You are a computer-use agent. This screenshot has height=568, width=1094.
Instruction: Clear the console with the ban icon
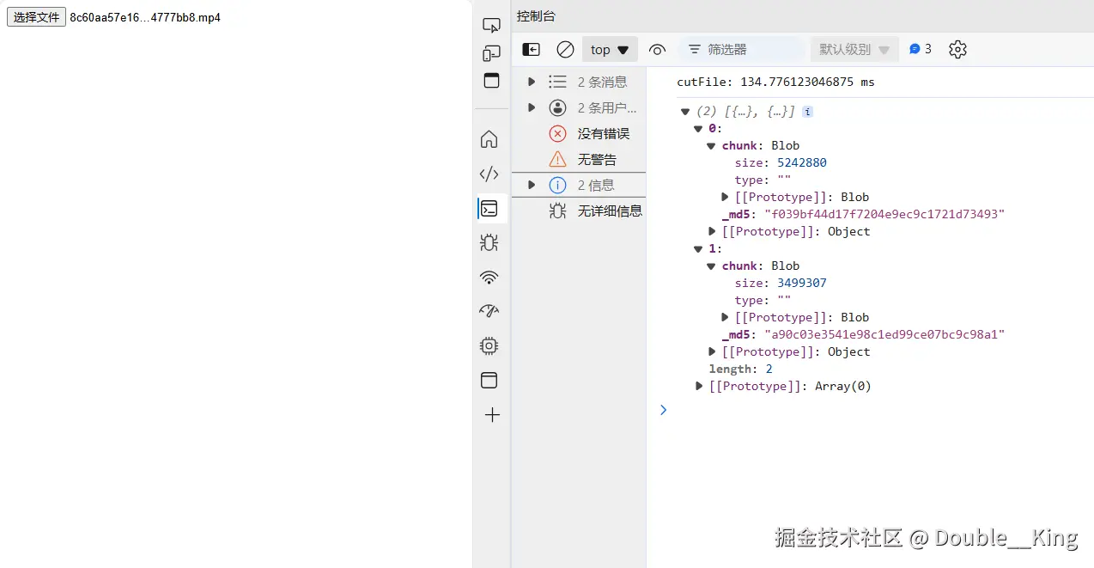point(565,50)
